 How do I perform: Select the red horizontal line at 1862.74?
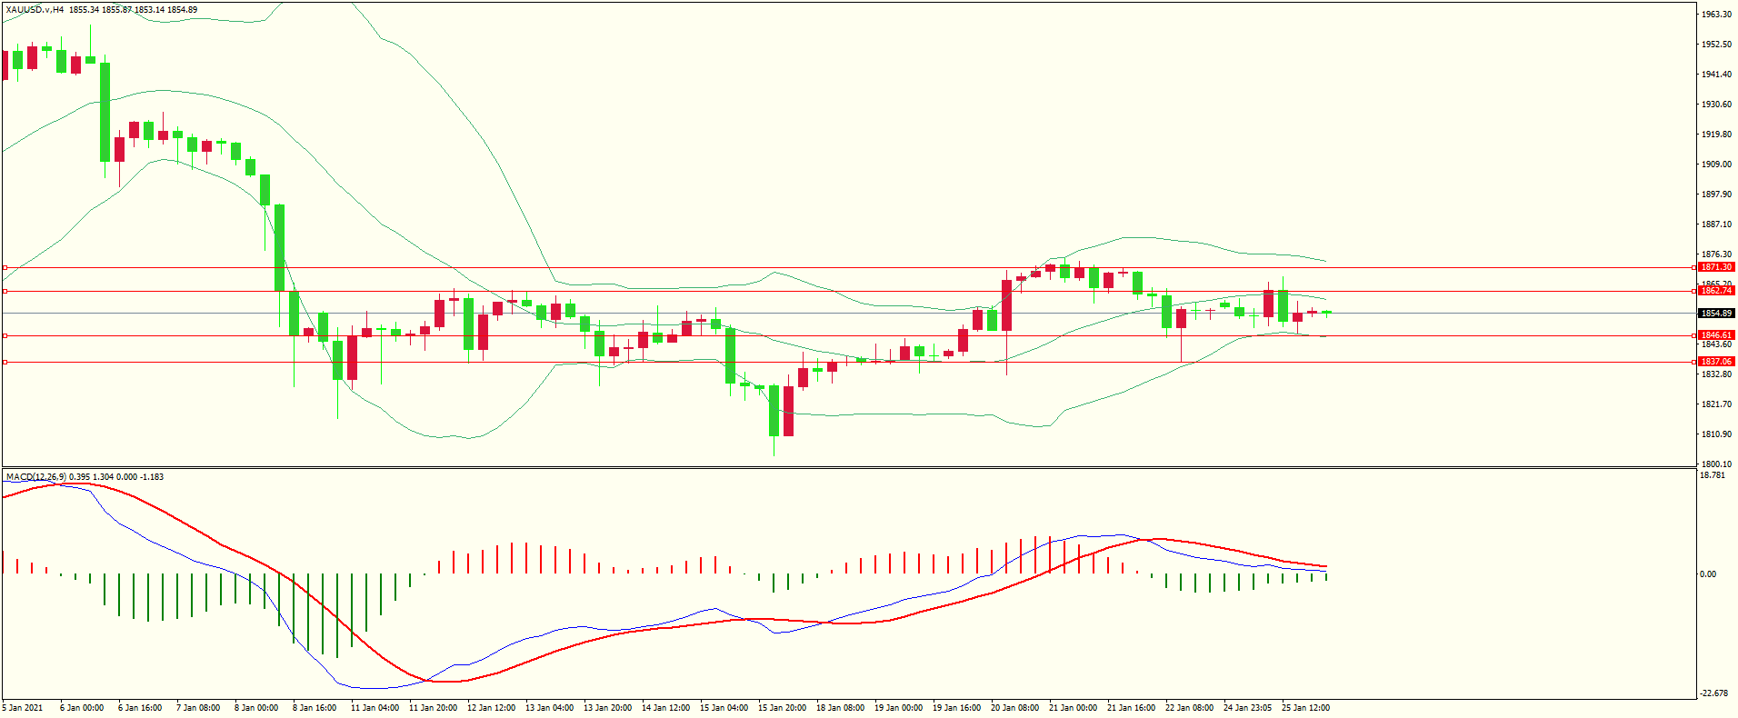click(849, 291)
